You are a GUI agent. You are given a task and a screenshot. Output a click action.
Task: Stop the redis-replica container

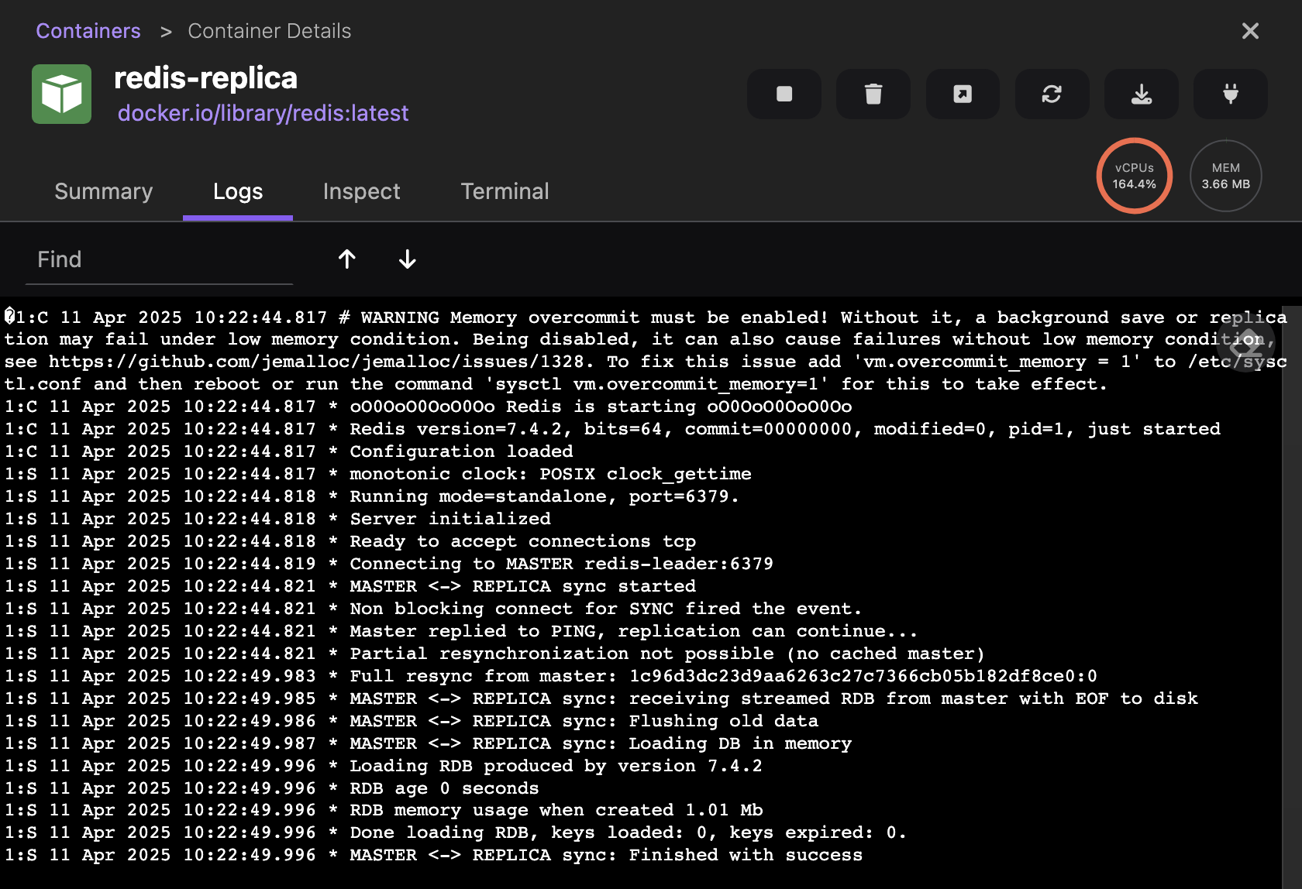click(x=784, y=94)
